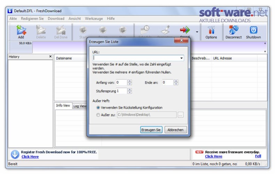Decrease the Anfang von value
Screen dimensions: 275x174
129,84
